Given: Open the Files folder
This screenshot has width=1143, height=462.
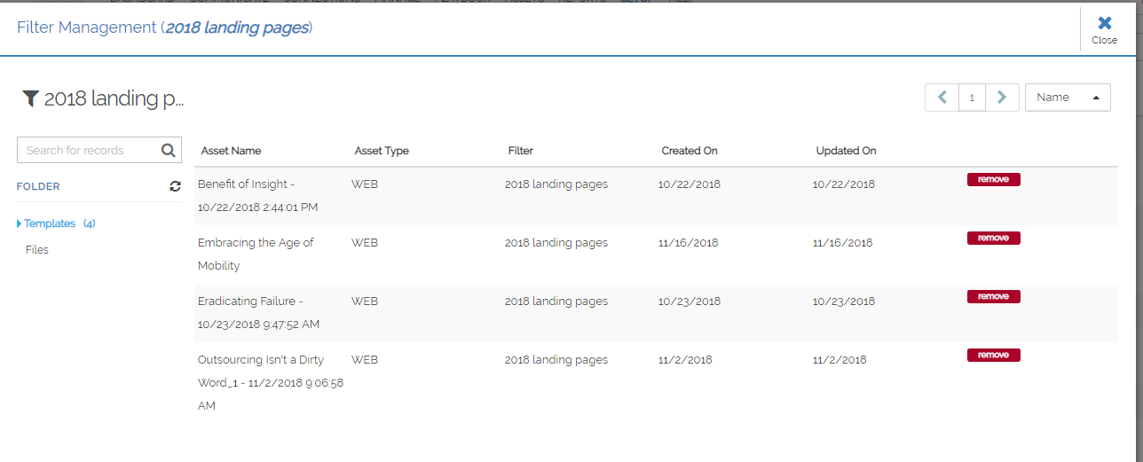Looking at the screenshot, I should click(x=37, y=250).
